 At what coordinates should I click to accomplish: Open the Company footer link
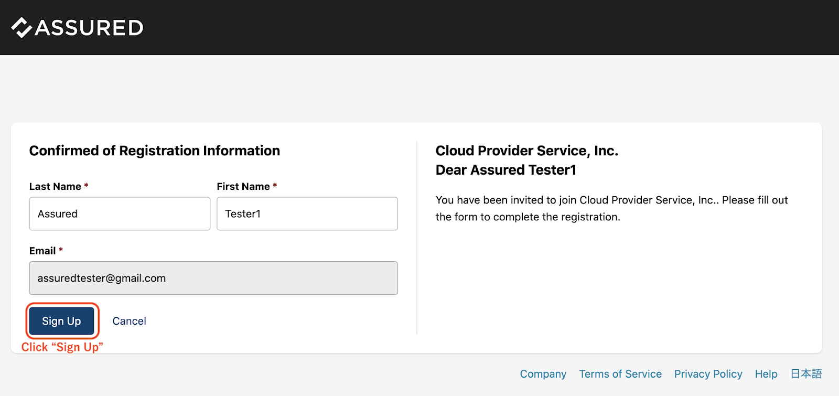tap(543, 374)
